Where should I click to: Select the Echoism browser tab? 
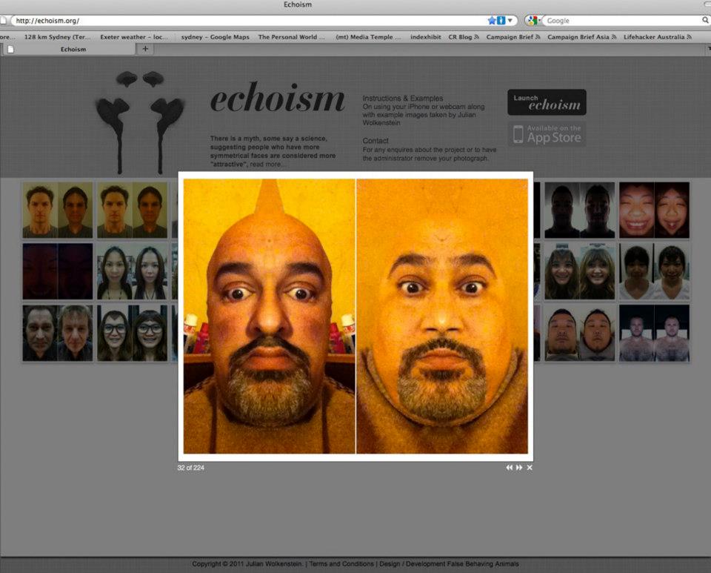click(73, 50)
